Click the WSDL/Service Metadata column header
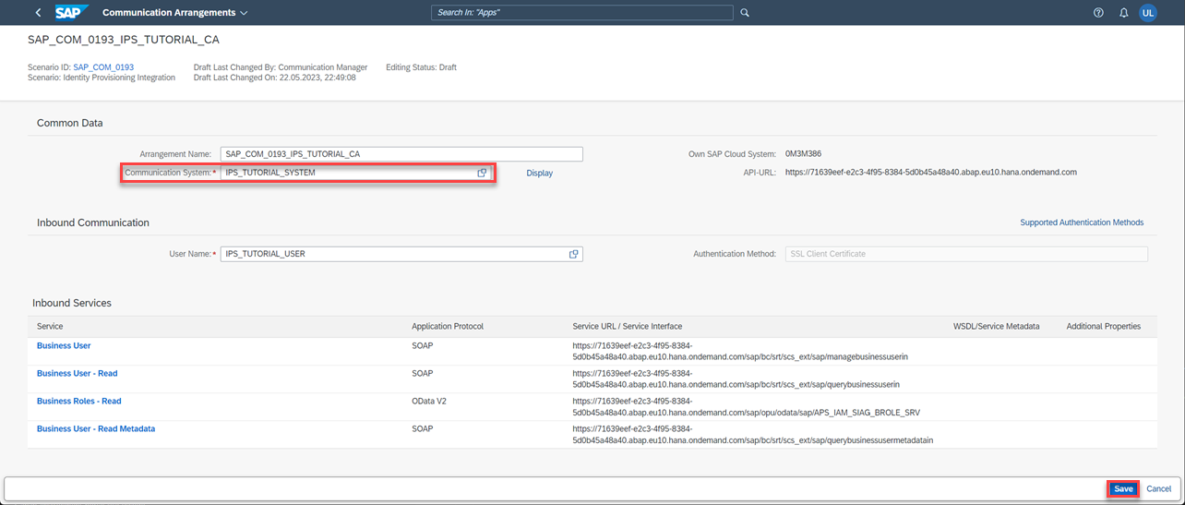Screen dimensions: 1185x505 [997, 326]
